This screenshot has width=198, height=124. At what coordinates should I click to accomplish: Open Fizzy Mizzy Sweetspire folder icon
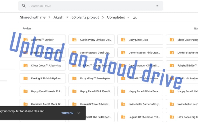click(x=74, y=78)
